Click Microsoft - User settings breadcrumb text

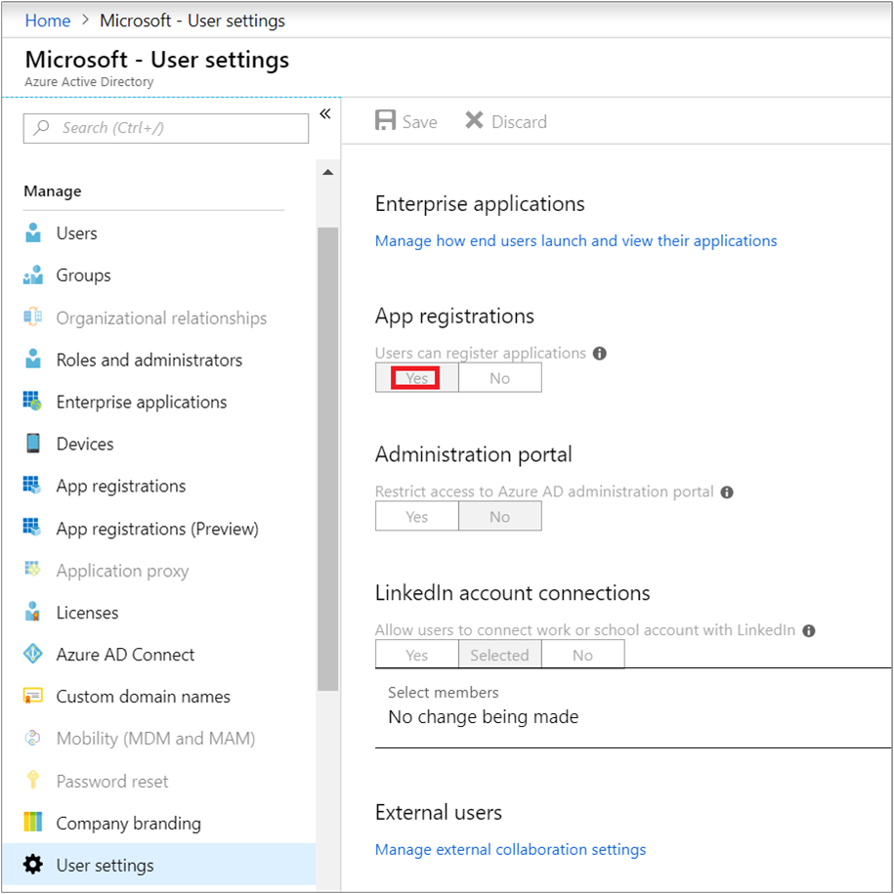[192, 21]
